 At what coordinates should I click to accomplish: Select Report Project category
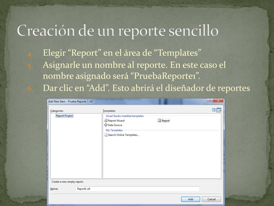(x=64, y=116)
